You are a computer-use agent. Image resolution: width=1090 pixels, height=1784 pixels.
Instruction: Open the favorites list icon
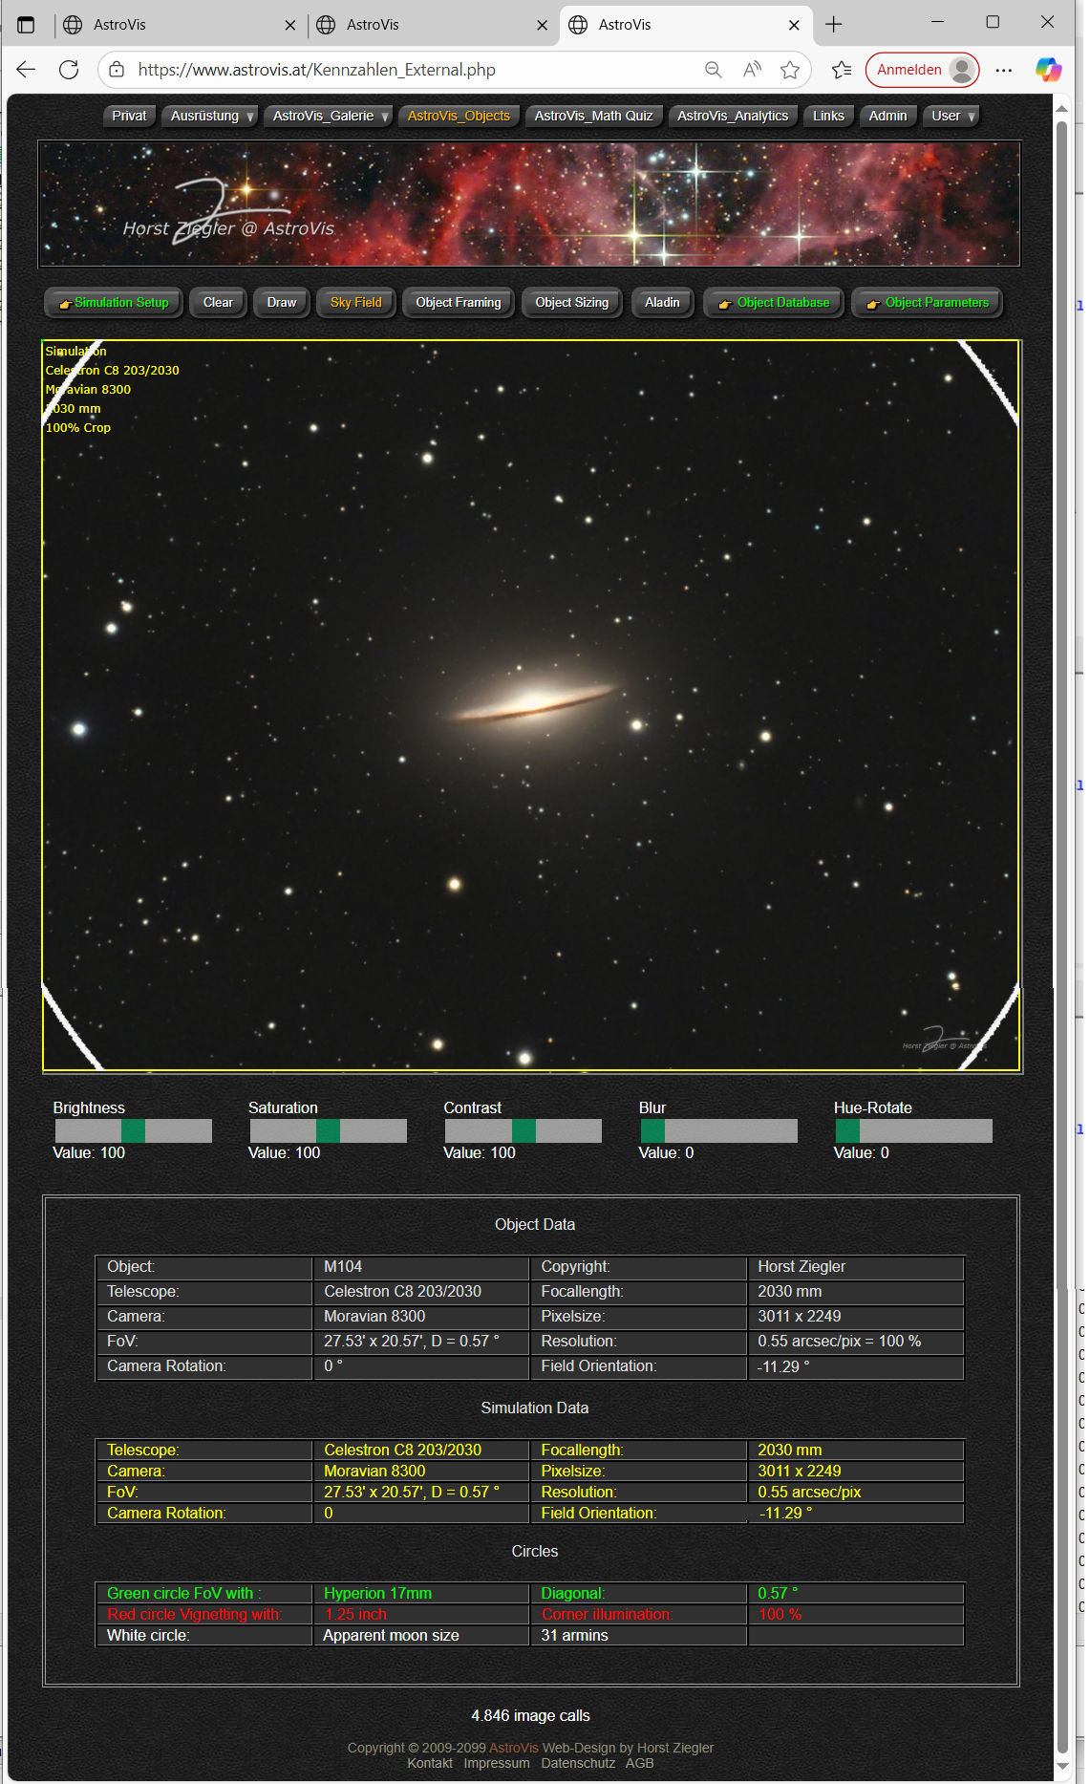point(841,70)
